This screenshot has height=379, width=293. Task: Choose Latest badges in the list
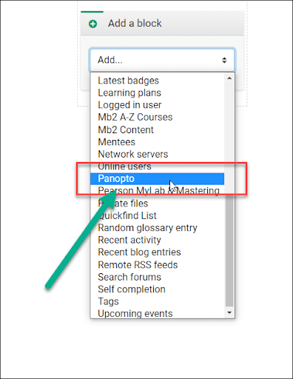pos(157,81)
